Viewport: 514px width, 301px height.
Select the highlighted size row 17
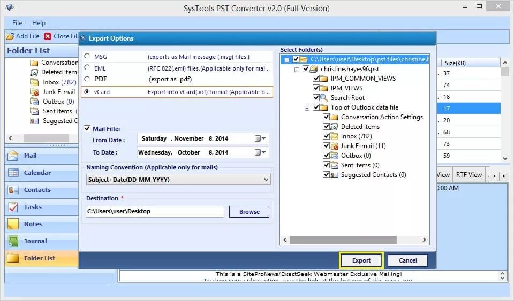coord(468,109)
